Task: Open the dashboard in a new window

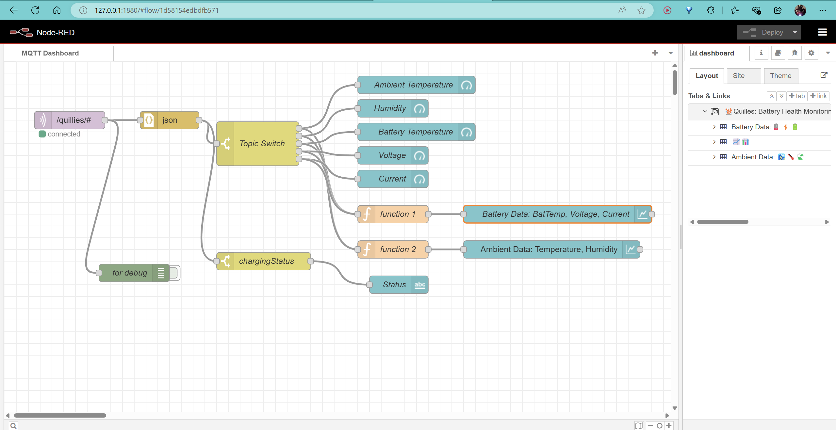Action: (x=824, y=75)
